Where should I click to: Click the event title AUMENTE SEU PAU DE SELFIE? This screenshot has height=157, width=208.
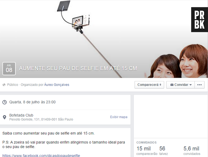78,69
